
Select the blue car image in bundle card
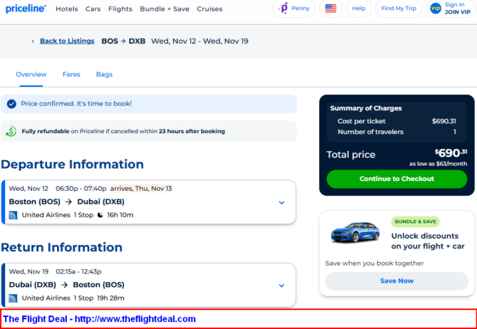tap(355, 232)
